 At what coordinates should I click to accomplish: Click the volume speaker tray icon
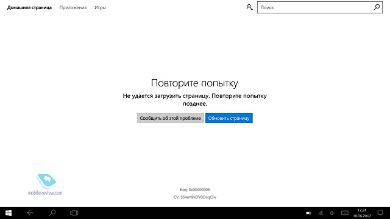[332, 213]
